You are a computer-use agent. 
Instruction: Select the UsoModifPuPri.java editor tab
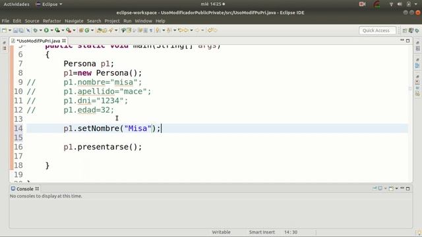tap(38, 41)
